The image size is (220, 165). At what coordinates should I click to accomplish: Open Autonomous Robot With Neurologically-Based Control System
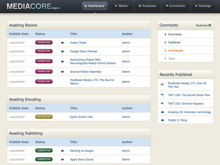point(93,61)
